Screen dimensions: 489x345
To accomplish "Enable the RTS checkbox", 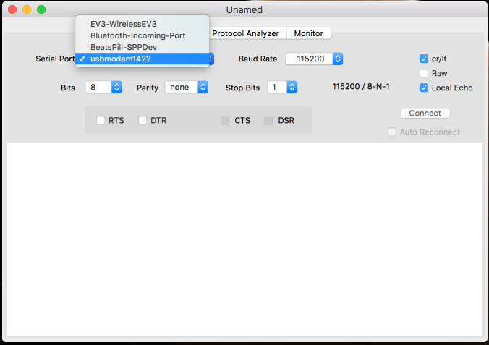I will coord(101,121).
